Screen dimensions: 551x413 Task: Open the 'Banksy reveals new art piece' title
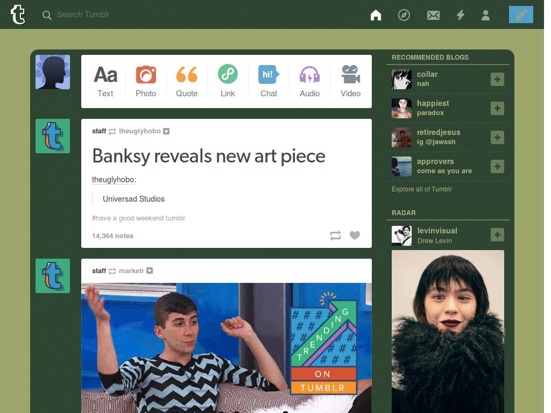click(209, 156)
